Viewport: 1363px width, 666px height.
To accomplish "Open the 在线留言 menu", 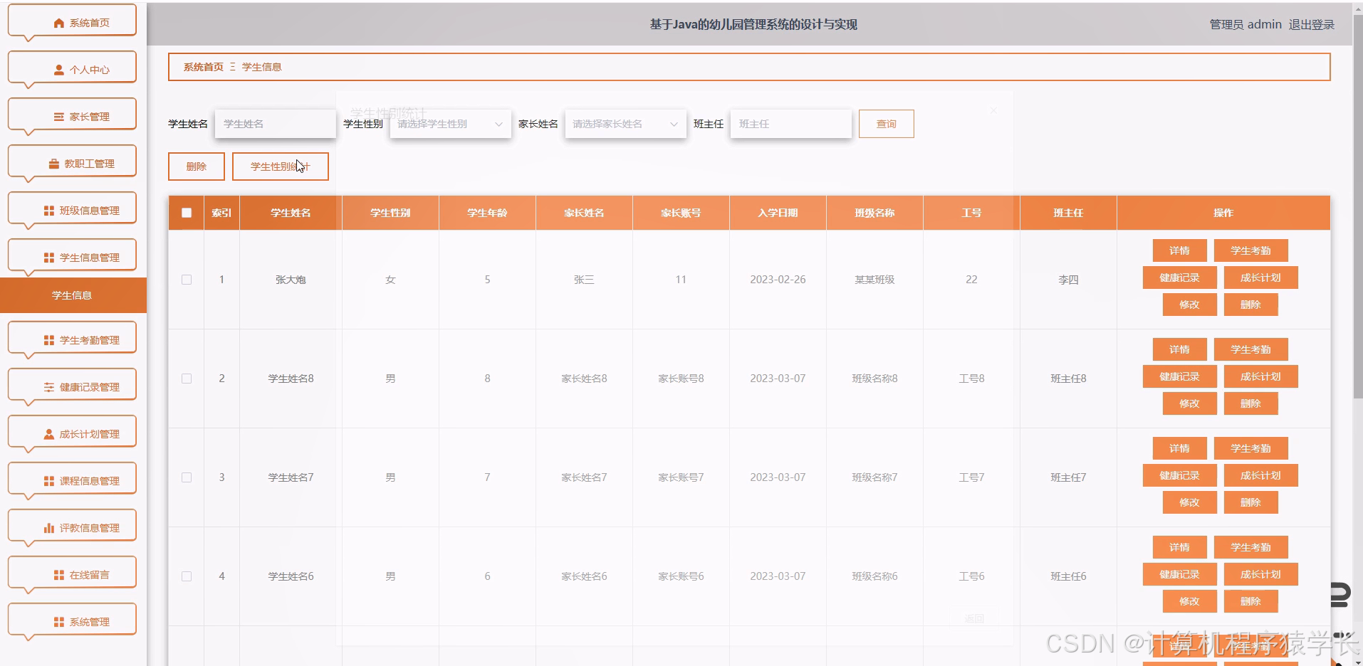I will click(72, 573).
